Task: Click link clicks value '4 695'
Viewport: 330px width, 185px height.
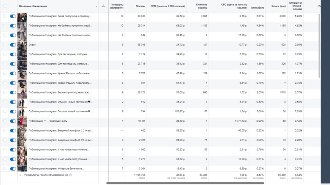Action: point(204,16)
